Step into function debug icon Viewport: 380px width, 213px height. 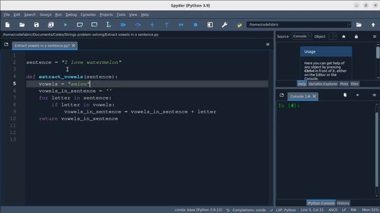(152, 25)
